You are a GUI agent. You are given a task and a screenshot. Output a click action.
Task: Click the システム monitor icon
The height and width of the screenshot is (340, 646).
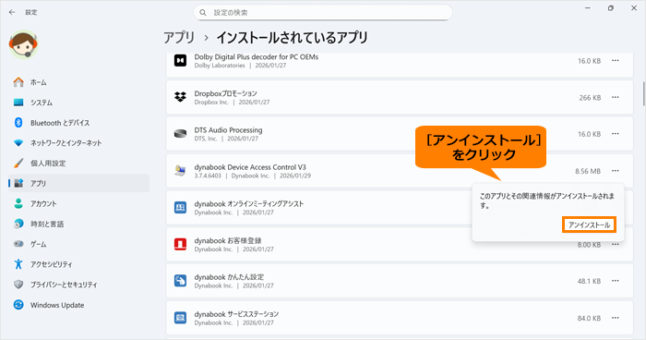click(18, 103)
